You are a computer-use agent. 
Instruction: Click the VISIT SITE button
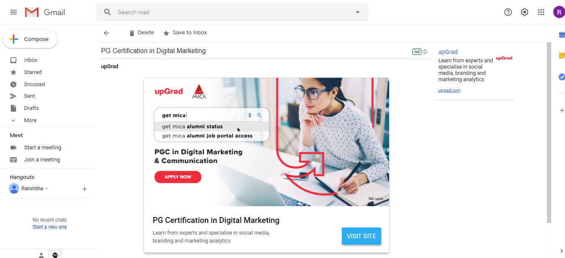(x=361, y=236)
